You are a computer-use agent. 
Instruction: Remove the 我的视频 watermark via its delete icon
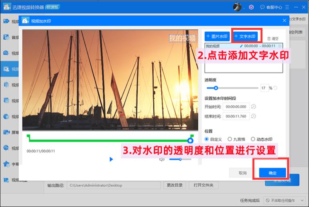280,46
